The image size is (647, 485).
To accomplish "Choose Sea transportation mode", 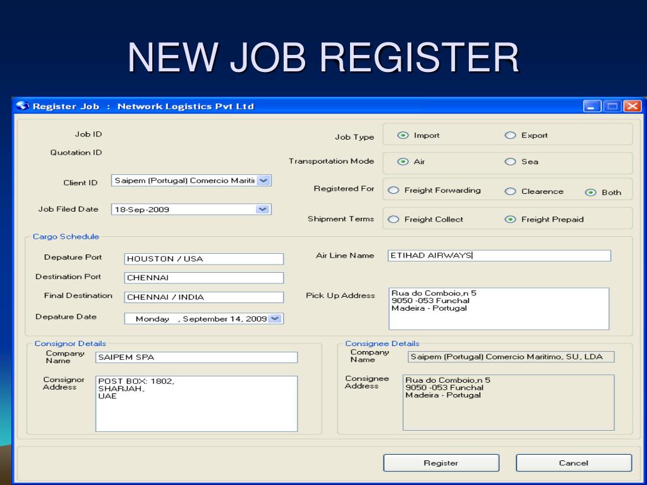I will tap(511, 162).
